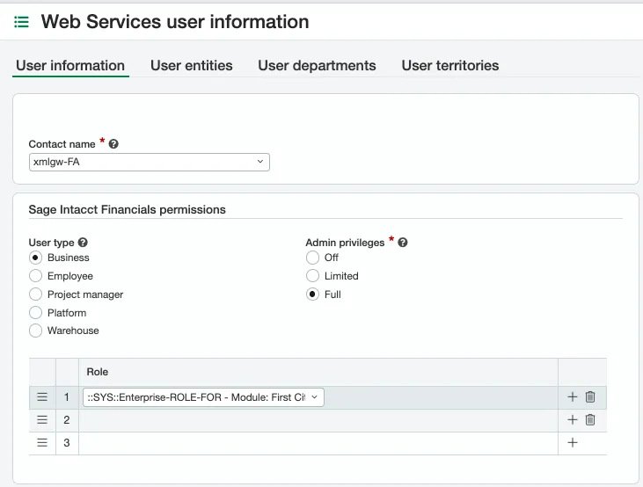The height and width of the screenshot is (487, 643).
Task: Switch to User territories tab
Action: click(x=450, y=66)
